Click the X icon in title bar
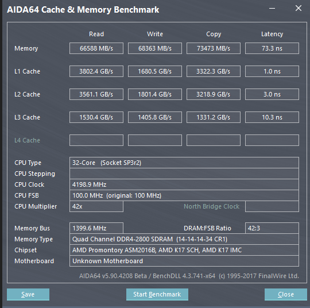 point(299,8)
